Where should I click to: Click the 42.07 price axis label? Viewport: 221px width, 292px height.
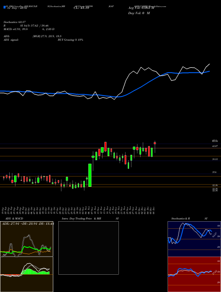215,146
